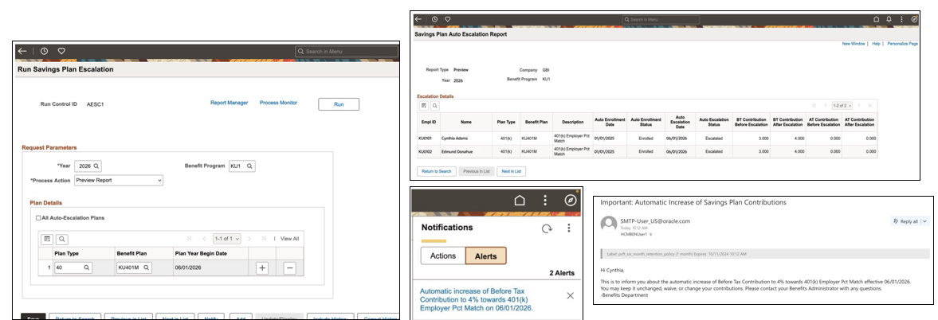Tick All Auto-Escalation Plans checkbox

(39, 218)
